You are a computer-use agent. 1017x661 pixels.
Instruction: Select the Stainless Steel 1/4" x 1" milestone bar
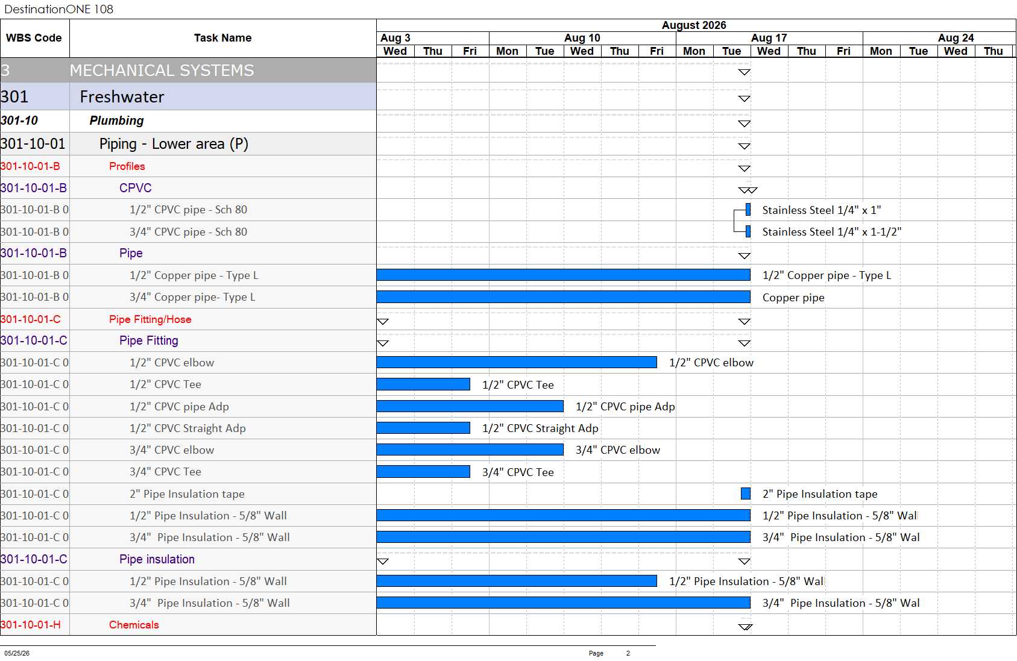click(748, 210)
